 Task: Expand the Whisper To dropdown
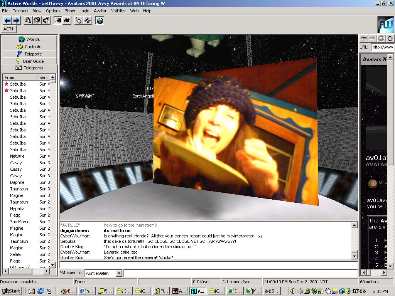pos(119,273)
